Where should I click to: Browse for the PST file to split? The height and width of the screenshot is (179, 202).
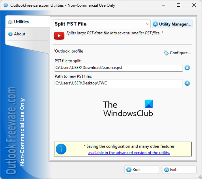(x=187, y=68)
